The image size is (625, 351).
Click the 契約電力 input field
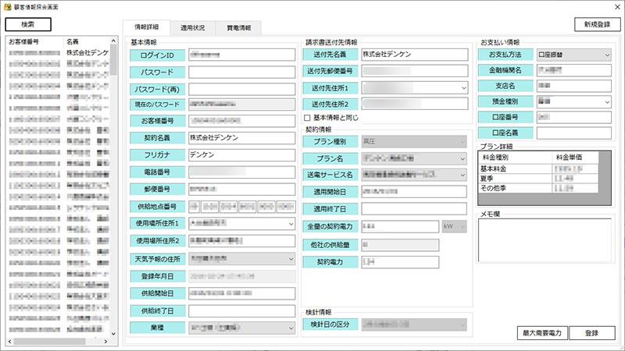click(400, 262)
